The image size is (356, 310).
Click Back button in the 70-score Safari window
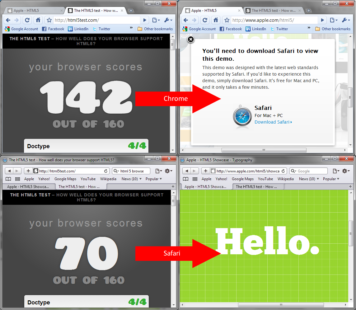click(x=9, y=171)
